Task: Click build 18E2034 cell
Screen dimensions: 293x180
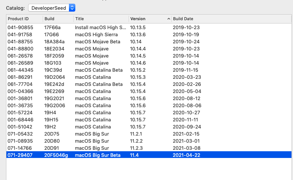Action: point(54,49)
